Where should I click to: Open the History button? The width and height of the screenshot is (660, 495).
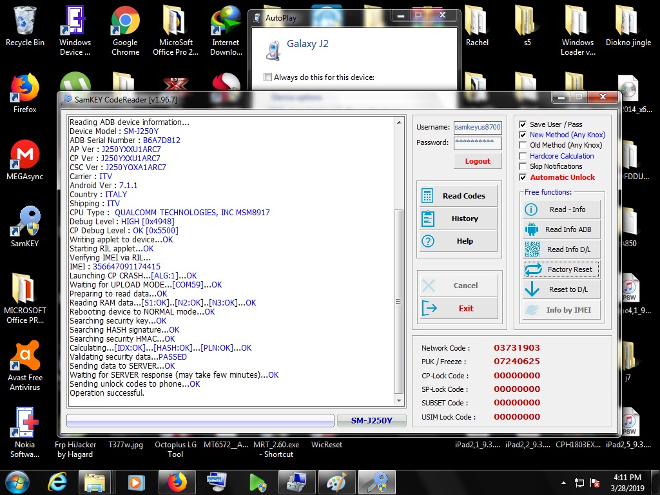[458, 218]
